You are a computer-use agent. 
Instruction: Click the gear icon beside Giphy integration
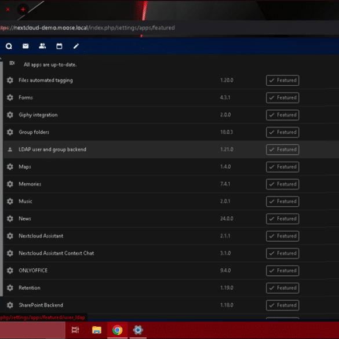point(10,115)
